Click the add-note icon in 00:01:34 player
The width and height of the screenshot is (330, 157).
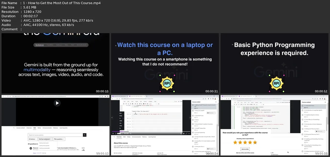131,134
